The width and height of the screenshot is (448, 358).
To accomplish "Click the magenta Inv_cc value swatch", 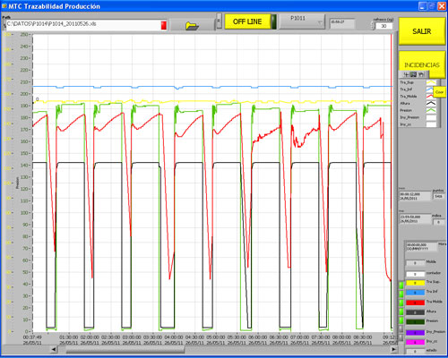I will pyautogui.click(x=415, y=342).
